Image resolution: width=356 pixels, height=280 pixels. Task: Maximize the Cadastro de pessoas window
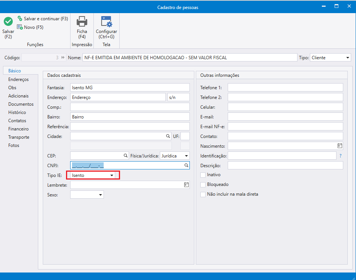[x=336, y=6]
